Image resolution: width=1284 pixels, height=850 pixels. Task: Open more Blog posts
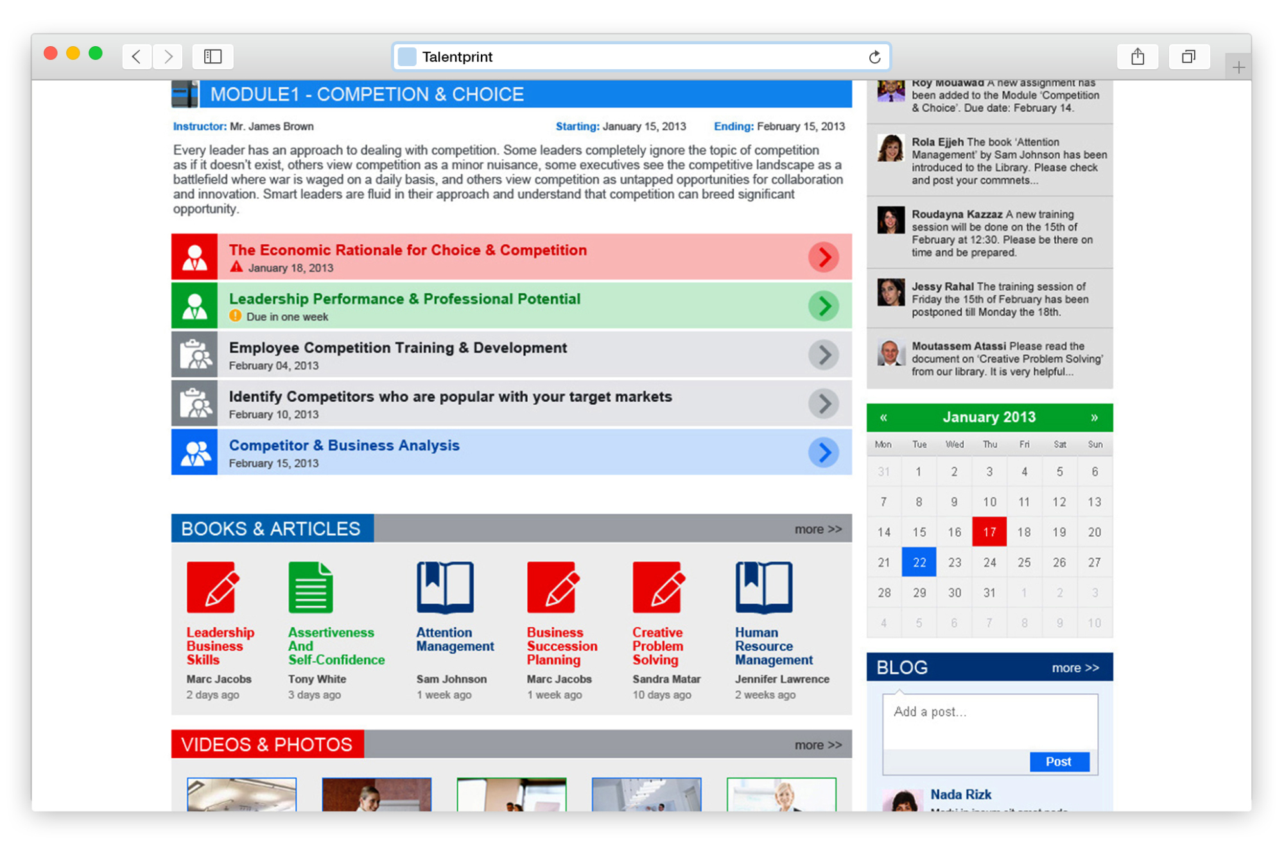click(1075, 668)
